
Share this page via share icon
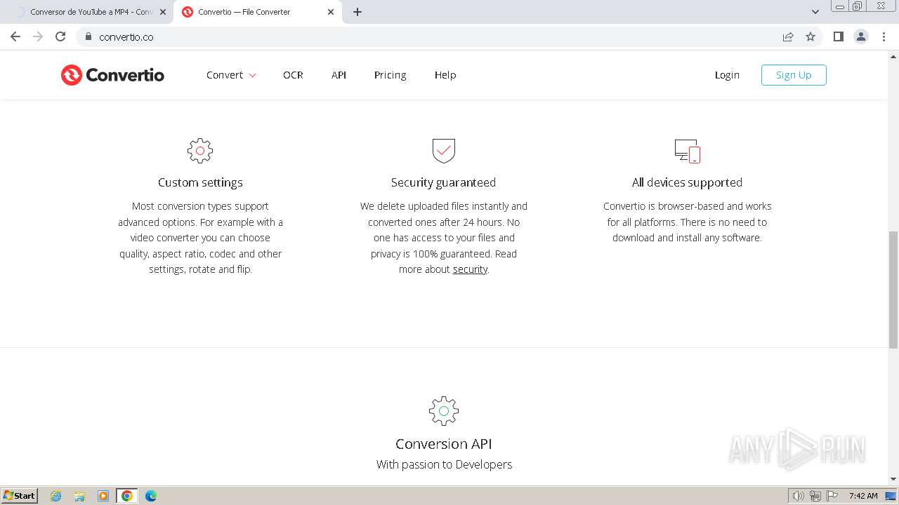(x=788, y=36)
